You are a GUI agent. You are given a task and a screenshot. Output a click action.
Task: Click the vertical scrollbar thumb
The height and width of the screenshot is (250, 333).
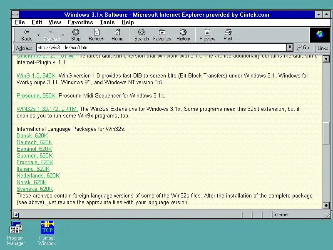pyautogui.click(x=326, y=133)
